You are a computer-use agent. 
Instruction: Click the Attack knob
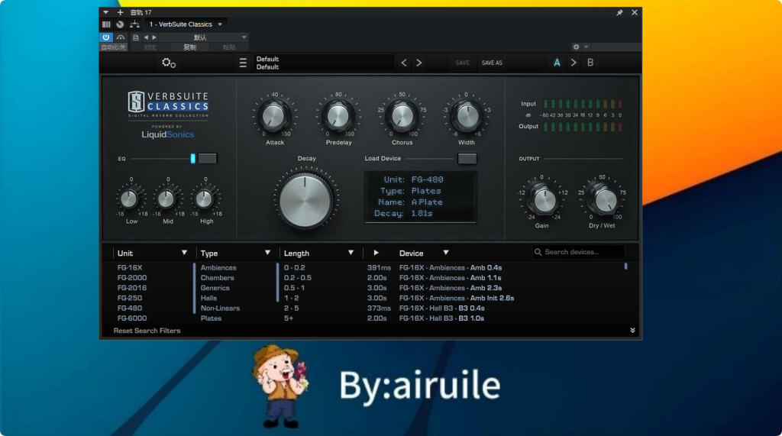pos(274,116)
